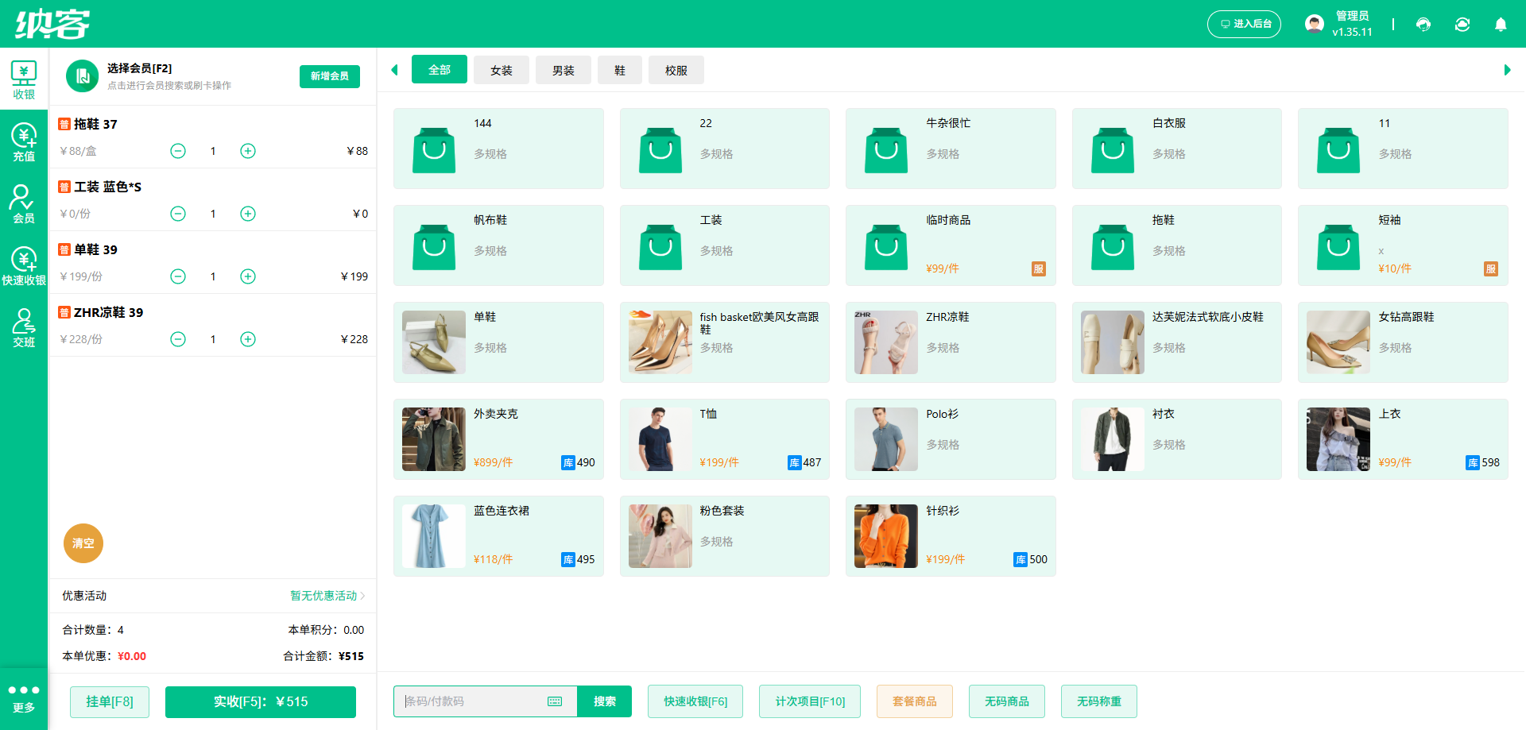
Task: Open the 交班 shift handover sidebar icon
Action: tap(24, 328)
